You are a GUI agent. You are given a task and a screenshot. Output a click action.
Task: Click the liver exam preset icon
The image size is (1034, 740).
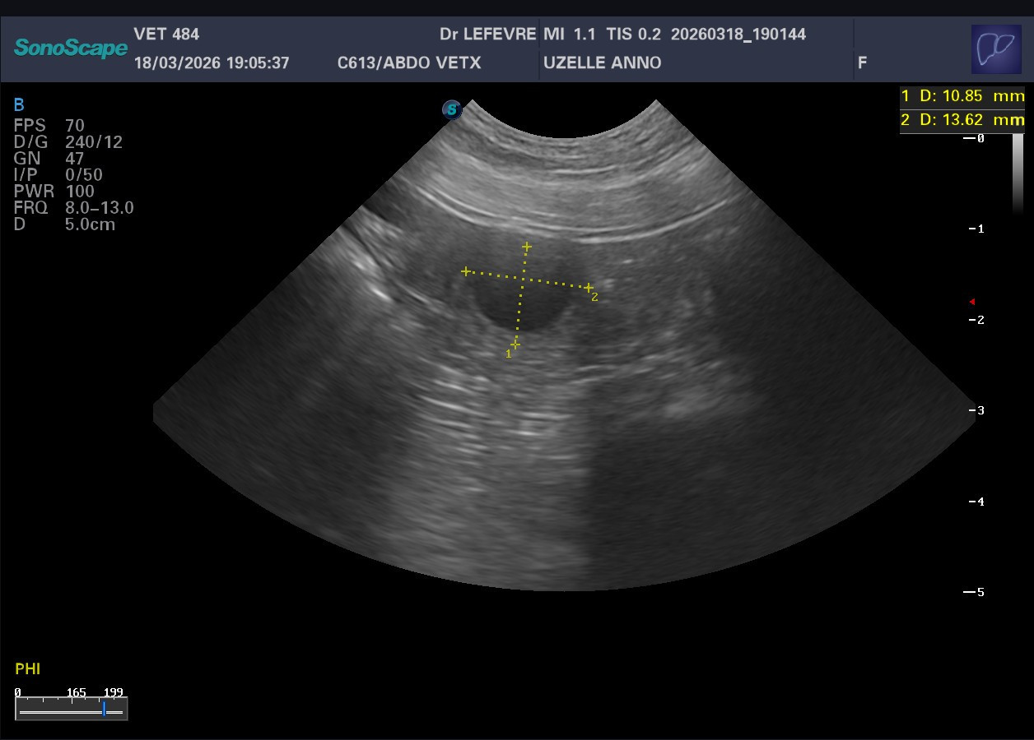coord(996,49)
